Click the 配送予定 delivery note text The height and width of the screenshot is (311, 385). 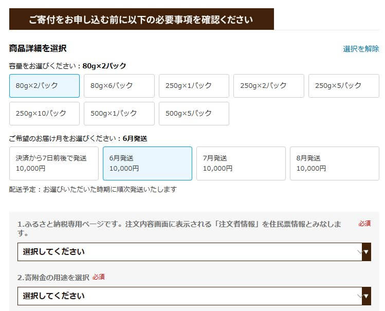tap(93, 190)
